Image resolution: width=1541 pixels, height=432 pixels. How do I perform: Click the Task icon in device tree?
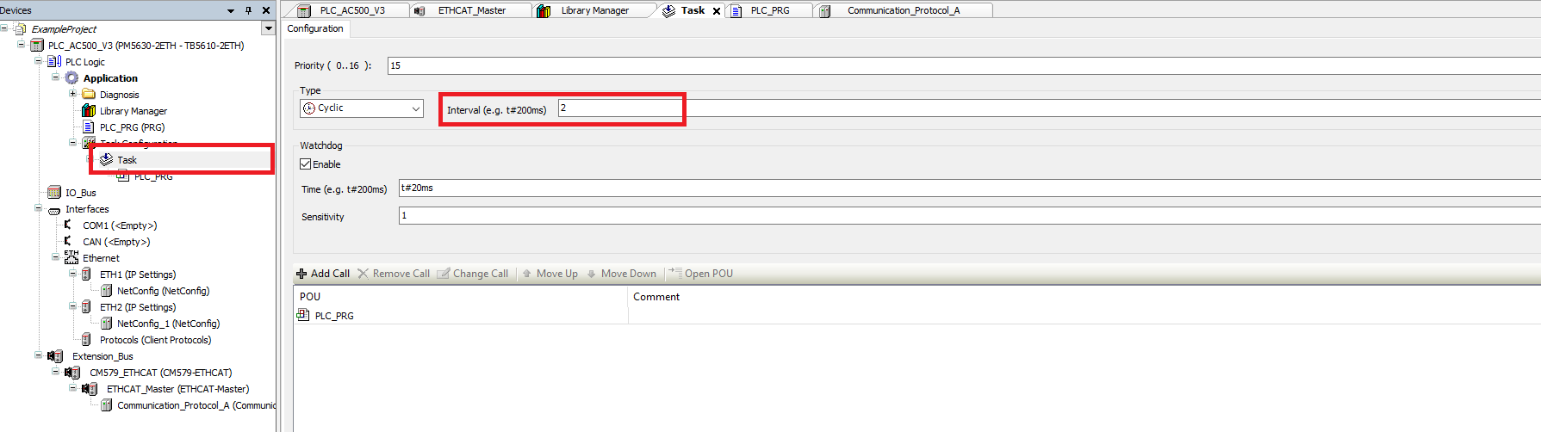(107, 160)
